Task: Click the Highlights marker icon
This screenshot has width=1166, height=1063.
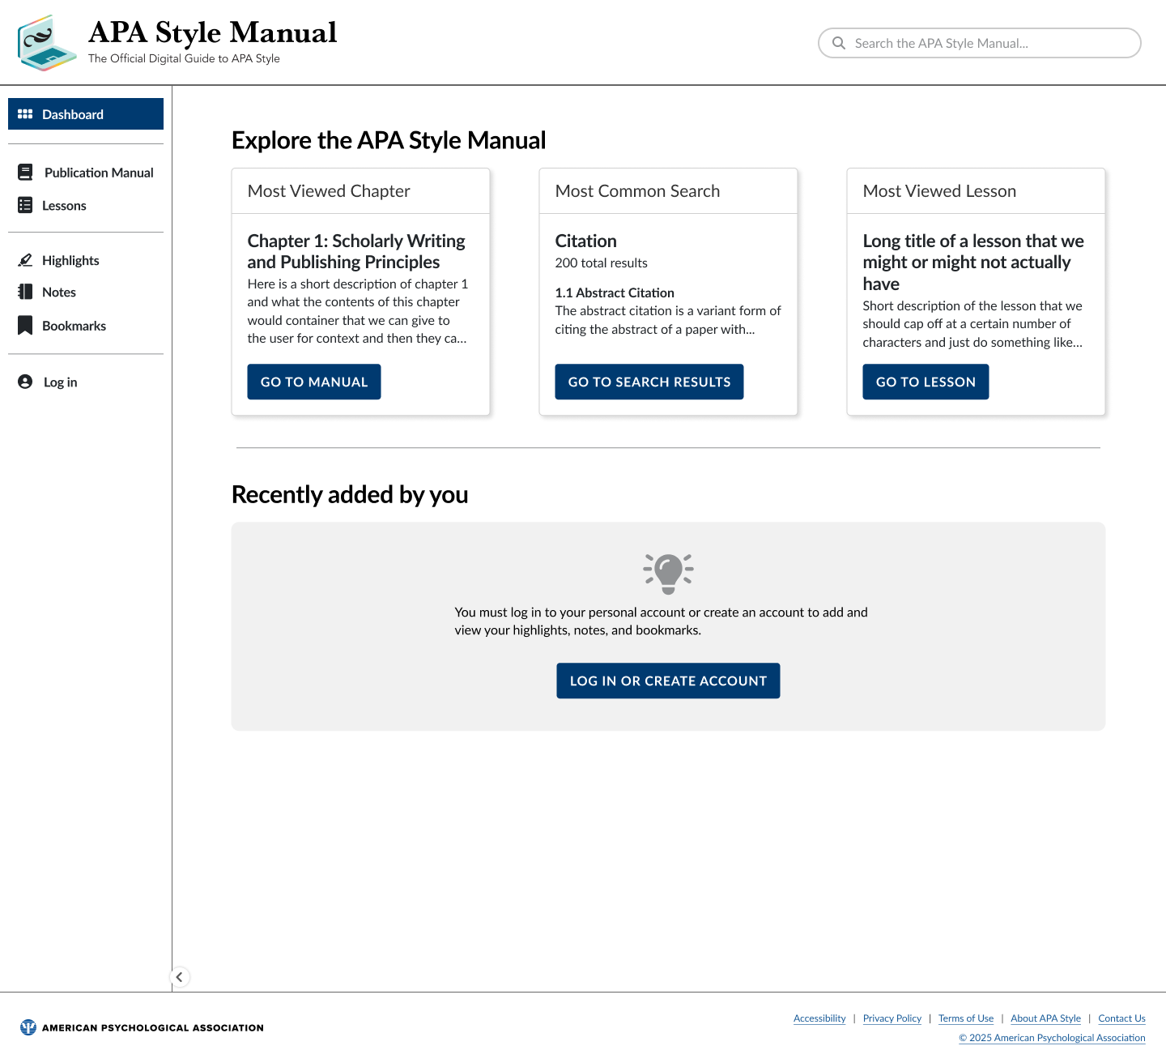Action: 25,260
